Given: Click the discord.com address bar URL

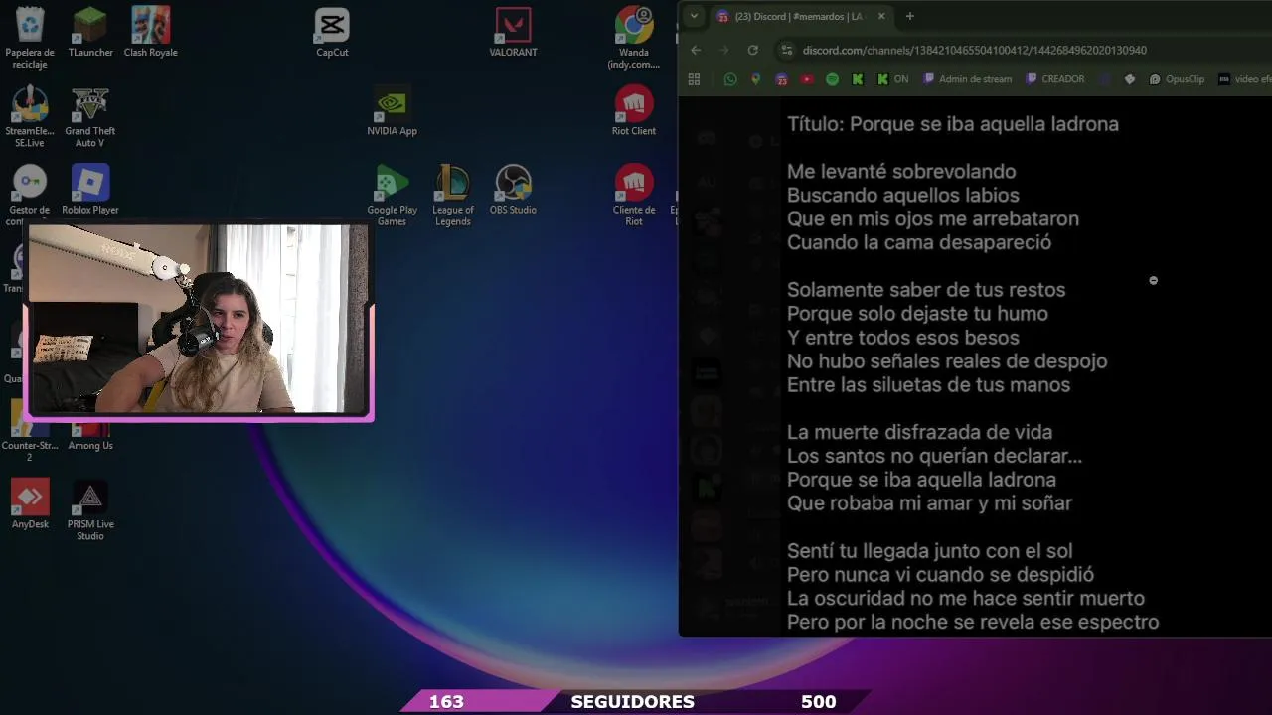Looking at the screenshot, I should click(974, 50).
